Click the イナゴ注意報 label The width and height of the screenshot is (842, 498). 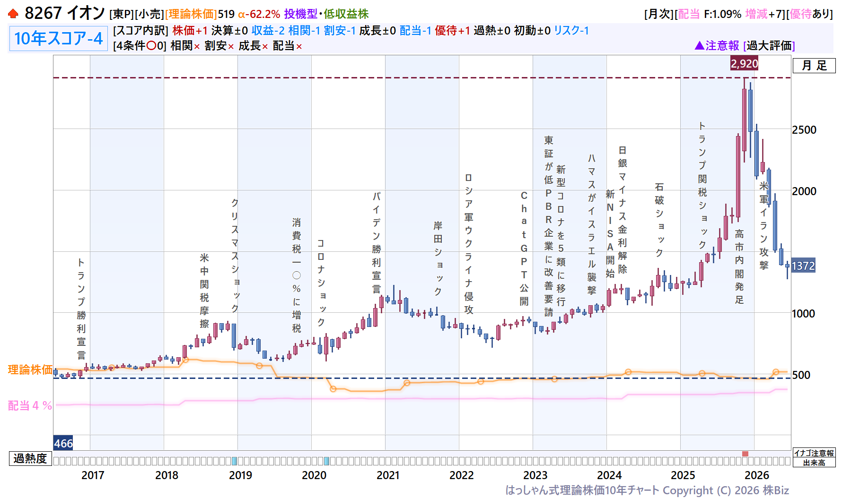point(814,453)
